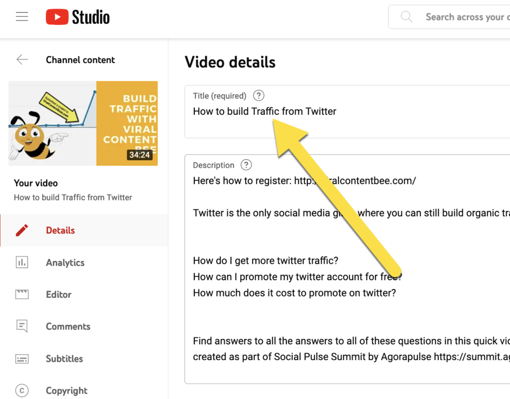Click help icon next to Title

(x=258, y=96)
